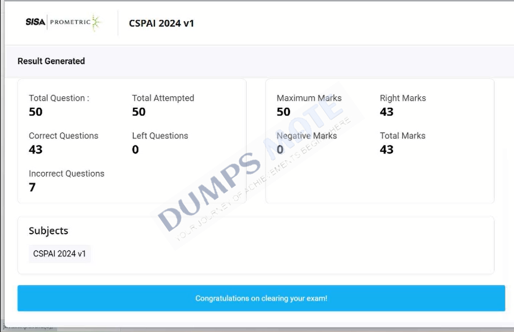Click the Correct Questions label
The width and height of the screenshot is (514, 332).
click(x=64, y=136)
